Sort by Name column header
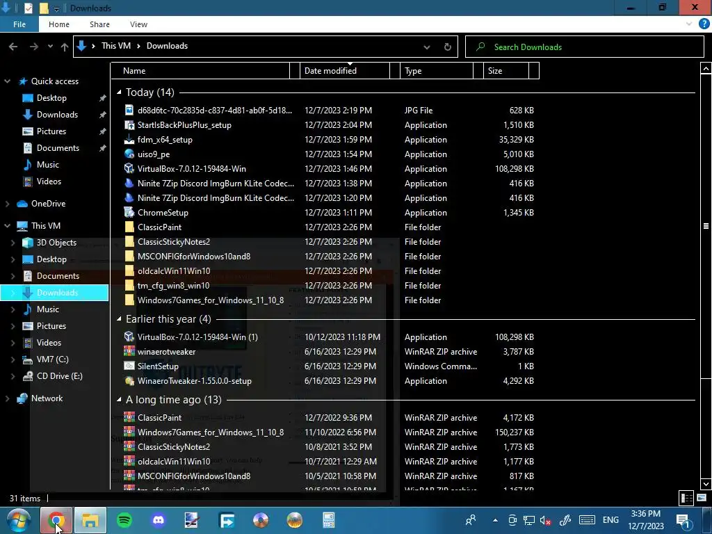 pyautogui.click(x=200, y=71)
